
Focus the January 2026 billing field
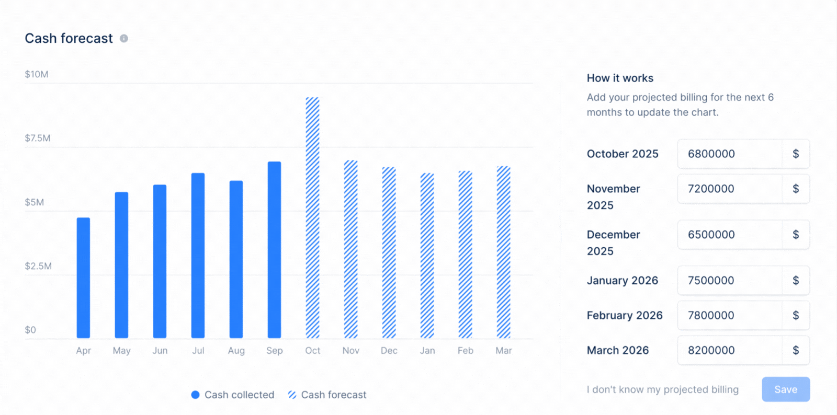point(729,280)
